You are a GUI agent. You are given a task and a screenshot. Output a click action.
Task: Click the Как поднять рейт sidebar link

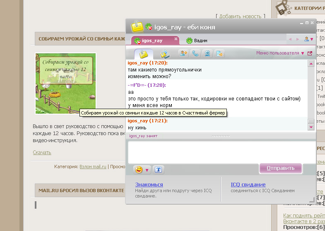pos(304,216)
